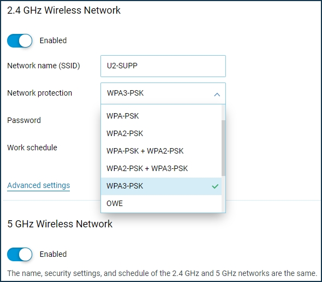Click the Network protection combo box showing WPA3-PSK
The width and height of the screenshot is (322, 282).
[x=163, y=93]
